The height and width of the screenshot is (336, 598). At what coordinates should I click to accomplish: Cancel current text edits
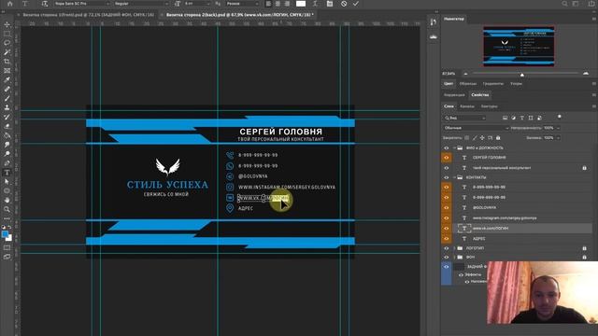(x=344, y=4)
